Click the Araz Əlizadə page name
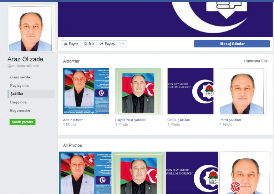The height and width of the screenshot is (194, 274). [x=25, y=59]
